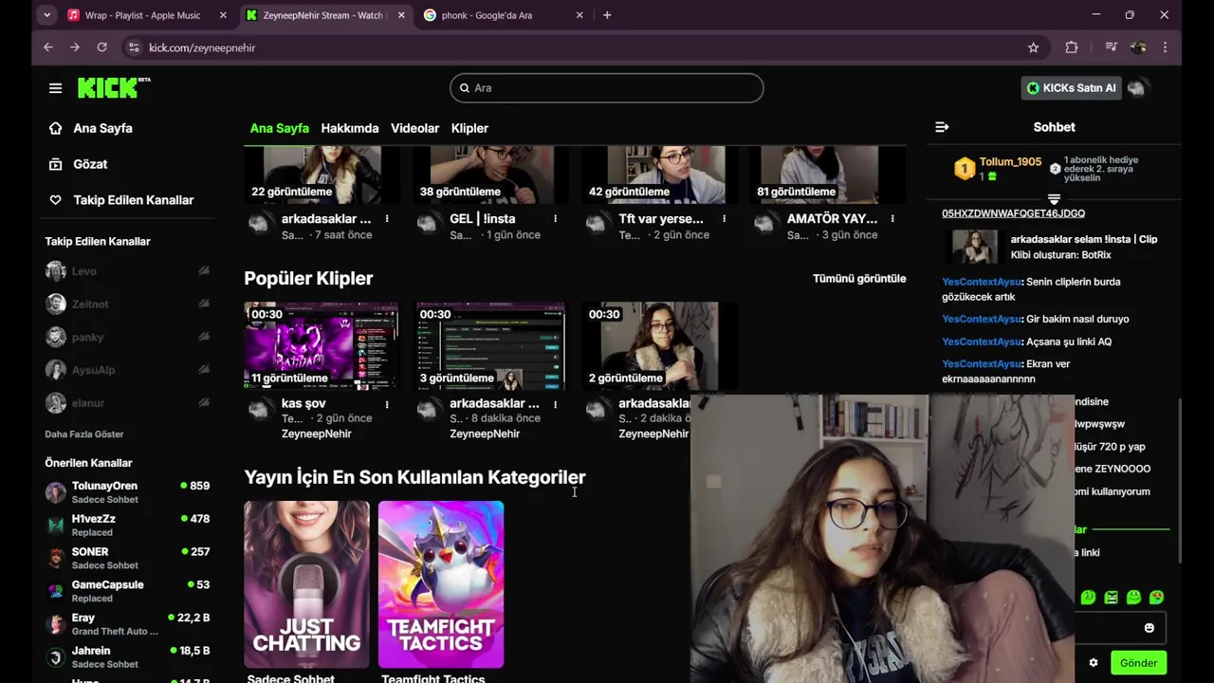Open the clip thumbnail in chat
The image size is (1214, 683).
(x=975, y=247)
